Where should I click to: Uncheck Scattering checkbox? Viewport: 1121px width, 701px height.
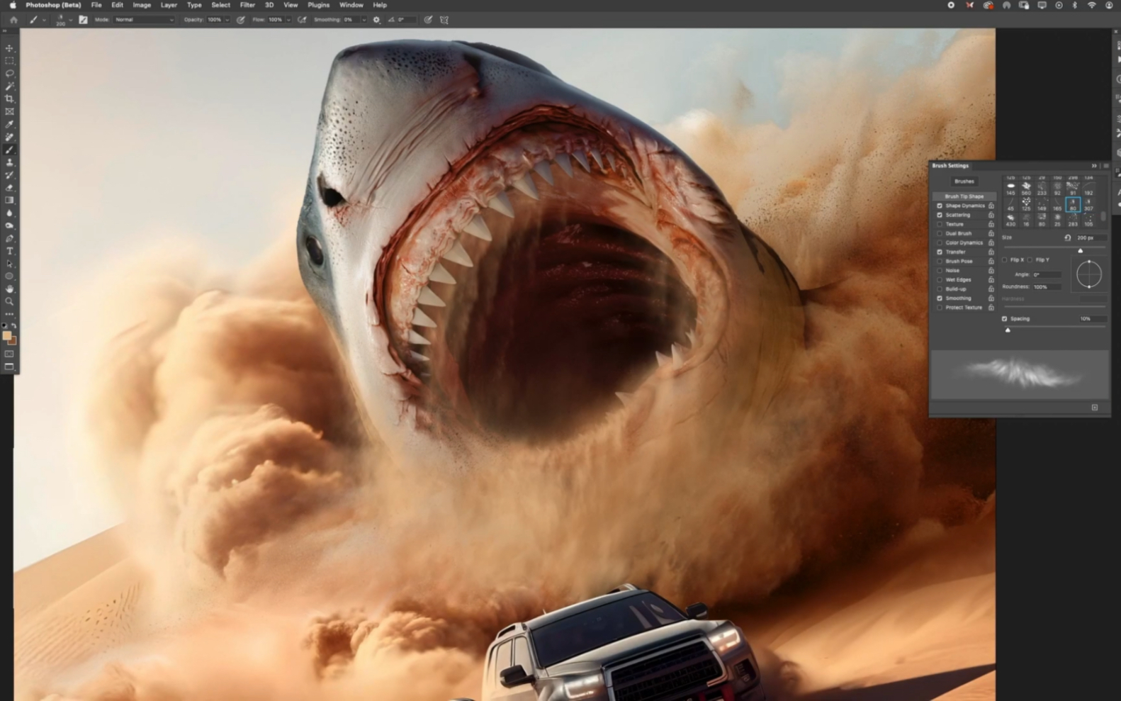(x=940, y=215)
